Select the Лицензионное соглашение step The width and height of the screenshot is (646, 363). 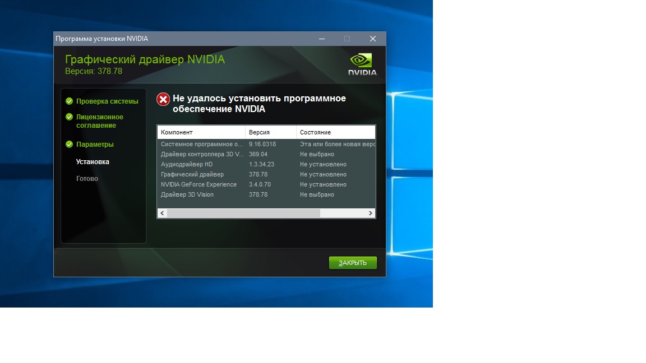coord(100,121)
